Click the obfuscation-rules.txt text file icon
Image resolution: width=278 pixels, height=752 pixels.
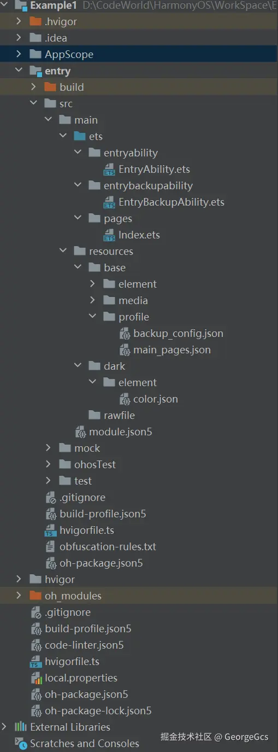coord(50,547)
